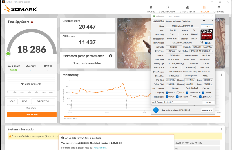Toggle the CUDA checkbox
The width and height of the screenshot is (232, 150).
[178, 93]
